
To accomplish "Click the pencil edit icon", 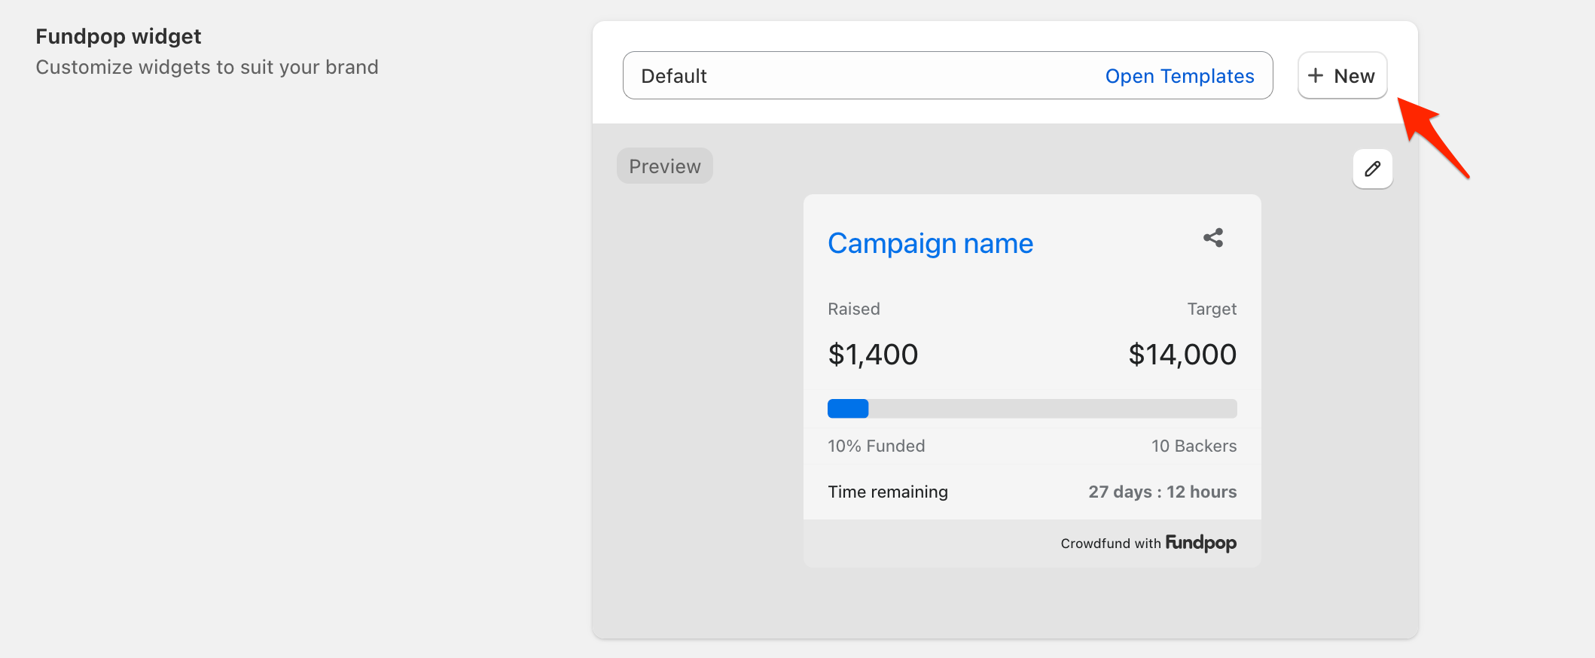I will pos(1372,169).
